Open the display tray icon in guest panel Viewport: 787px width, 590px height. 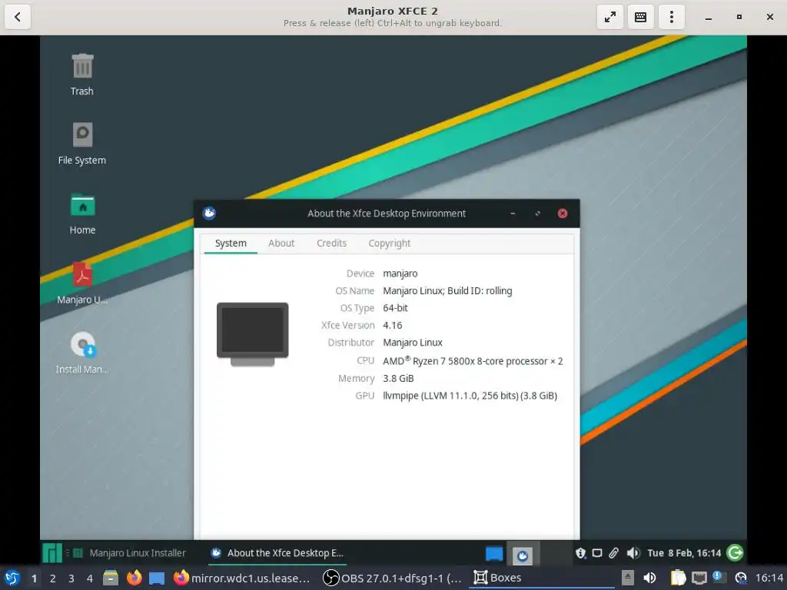(x=597, y=553)
